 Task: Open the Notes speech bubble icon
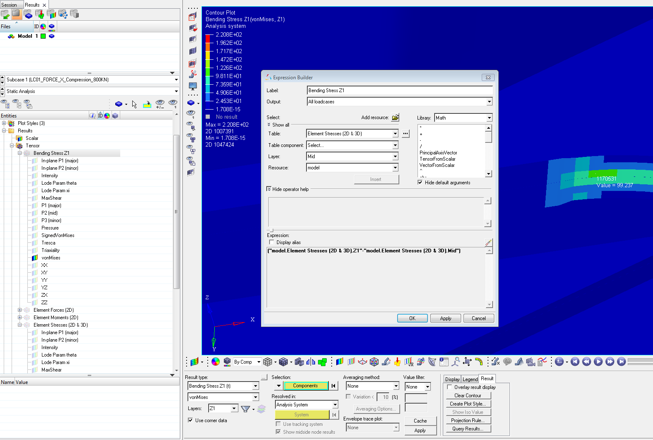507,362
